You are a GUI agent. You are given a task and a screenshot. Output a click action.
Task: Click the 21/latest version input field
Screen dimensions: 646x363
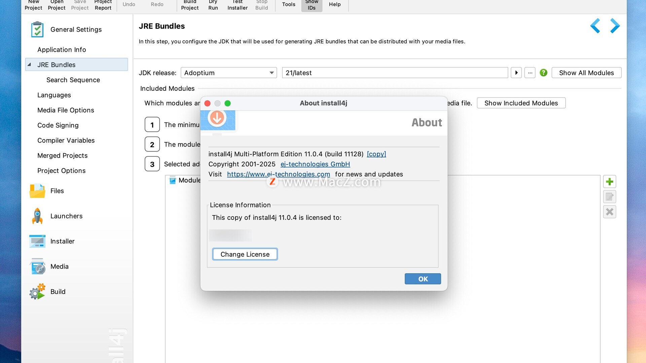395,73
